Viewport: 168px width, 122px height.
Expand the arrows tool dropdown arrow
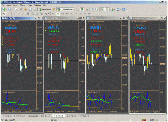[x=48, y=14]
